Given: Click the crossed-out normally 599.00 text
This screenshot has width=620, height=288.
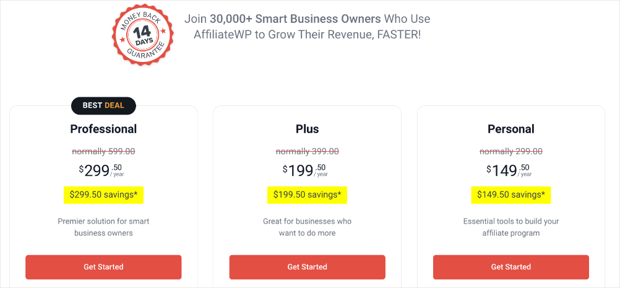Looking at the screenshot, I should (103, 151).
